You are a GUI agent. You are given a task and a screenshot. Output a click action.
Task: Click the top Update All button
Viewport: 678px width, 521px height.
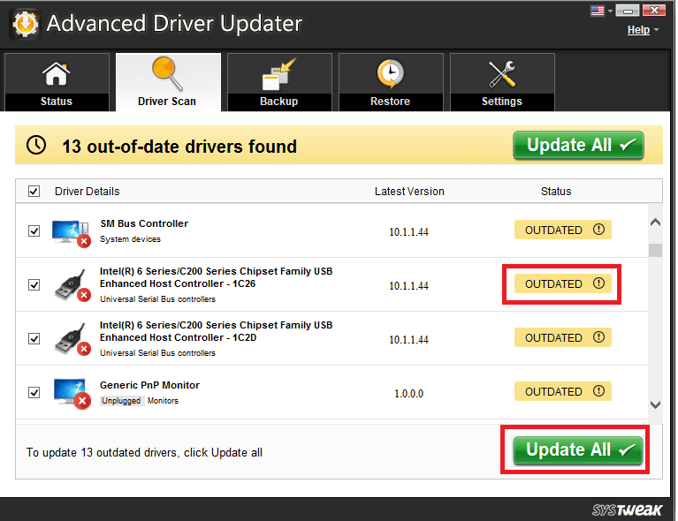coord(578,145)
